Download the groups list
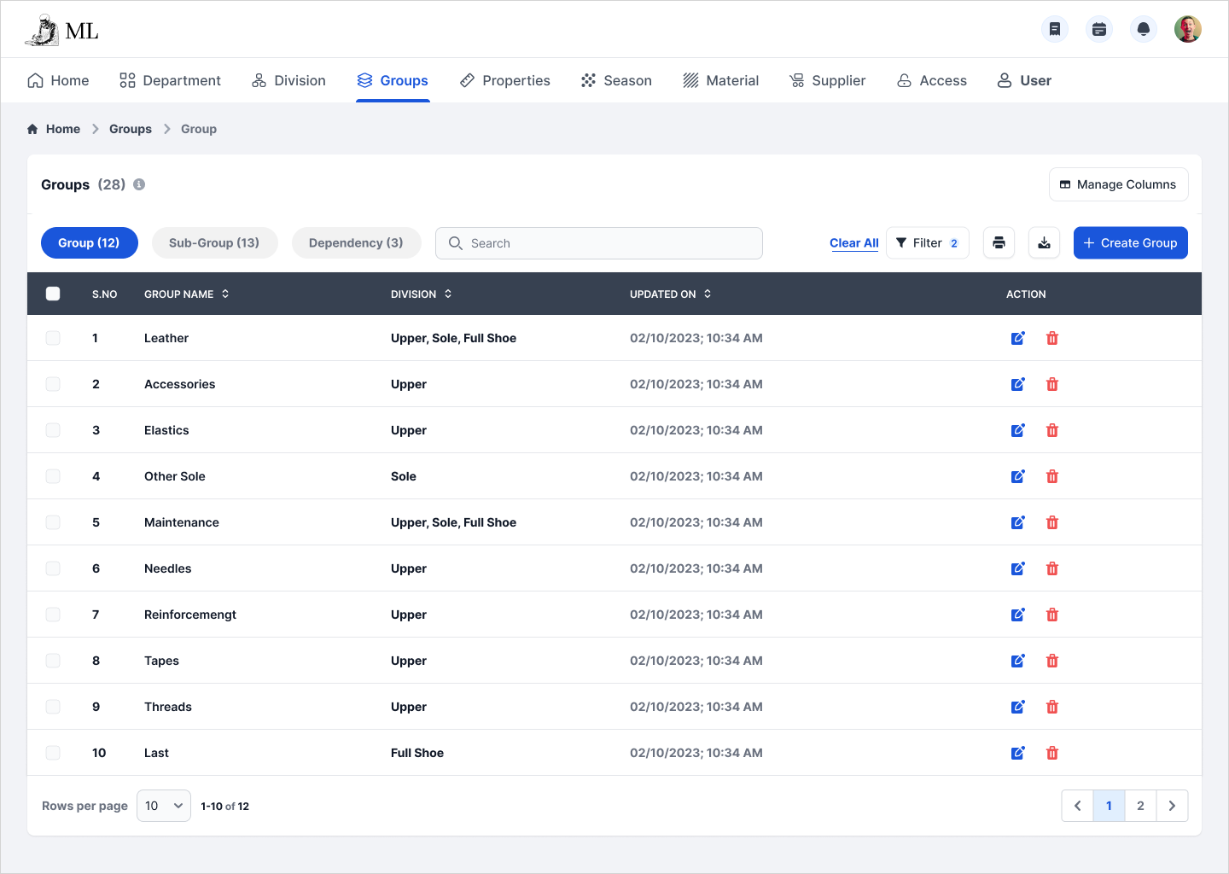The width and height of the screenshot is (1229, 874). coord(1044,243)
